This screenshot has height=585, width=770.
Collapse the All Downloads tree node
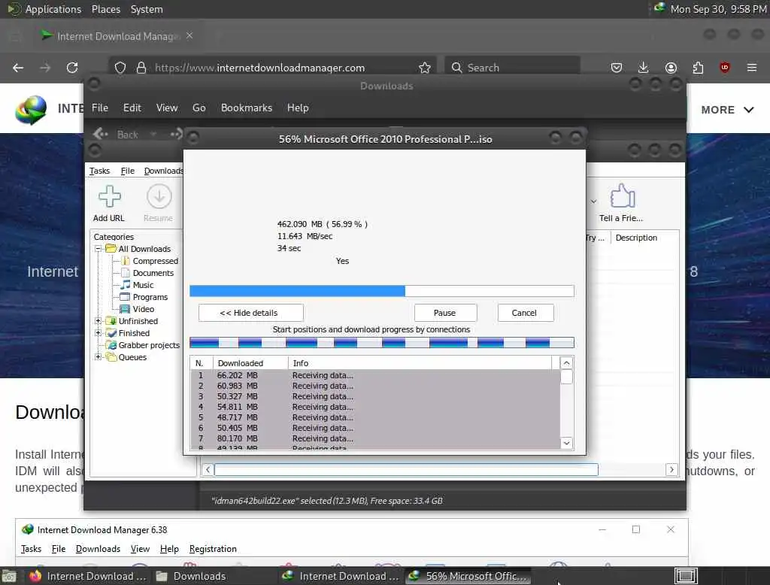99,249
